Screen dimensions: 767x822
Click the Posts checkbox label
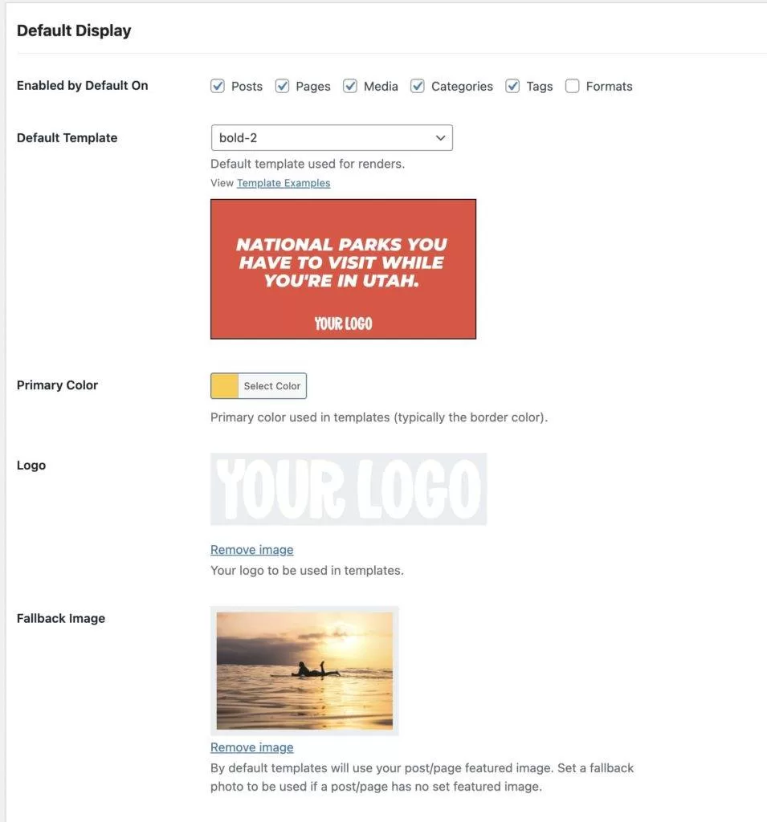click(247, 87)
